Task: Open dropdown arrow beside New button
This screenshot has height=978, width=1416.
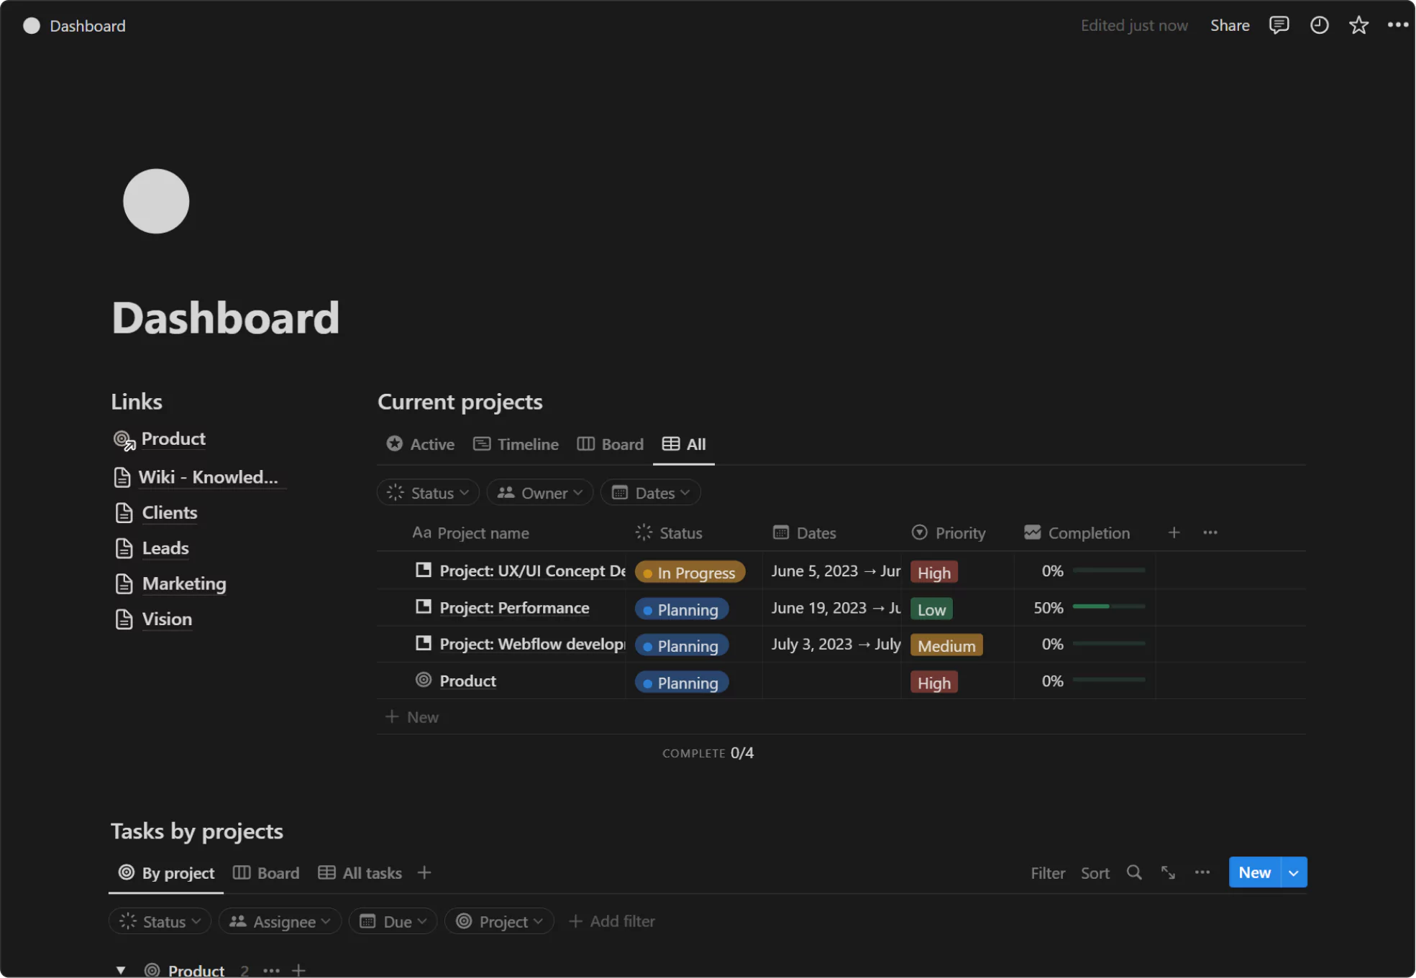Action: pos(1294,872)
